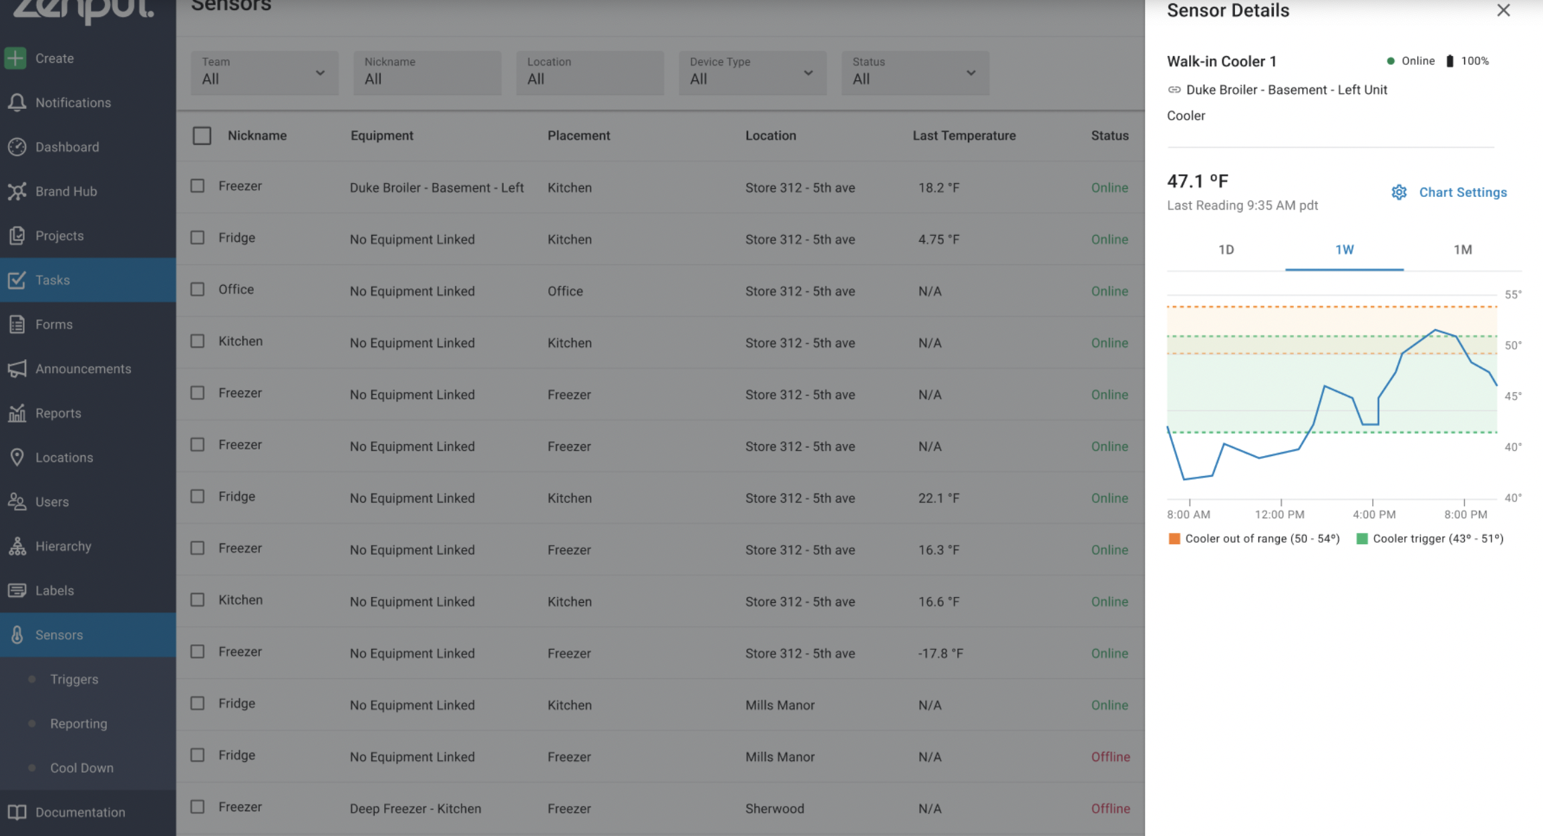Open the Device Type filter dropdown

pos(752,73)
